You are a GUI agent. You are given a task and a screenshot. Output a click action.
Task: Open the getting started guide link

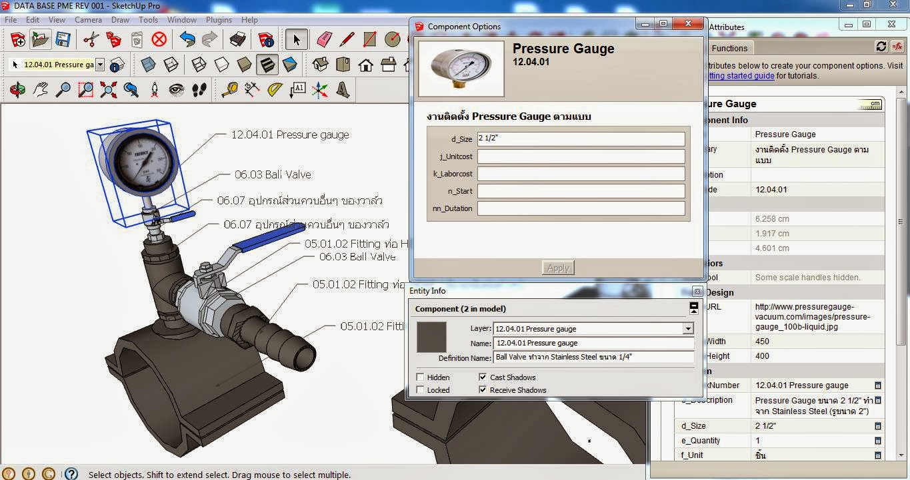(740, 76)
